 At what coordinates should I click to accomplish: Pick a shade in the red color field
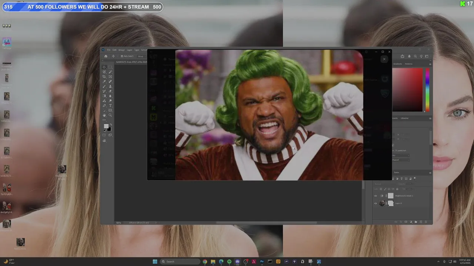pyautogui.click(x=407, y=89)
